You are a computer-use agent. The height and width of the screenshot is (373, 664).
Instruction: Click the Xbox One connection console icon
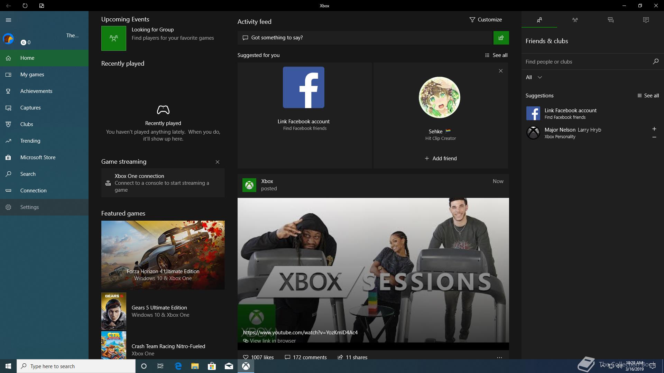[108, 183]
